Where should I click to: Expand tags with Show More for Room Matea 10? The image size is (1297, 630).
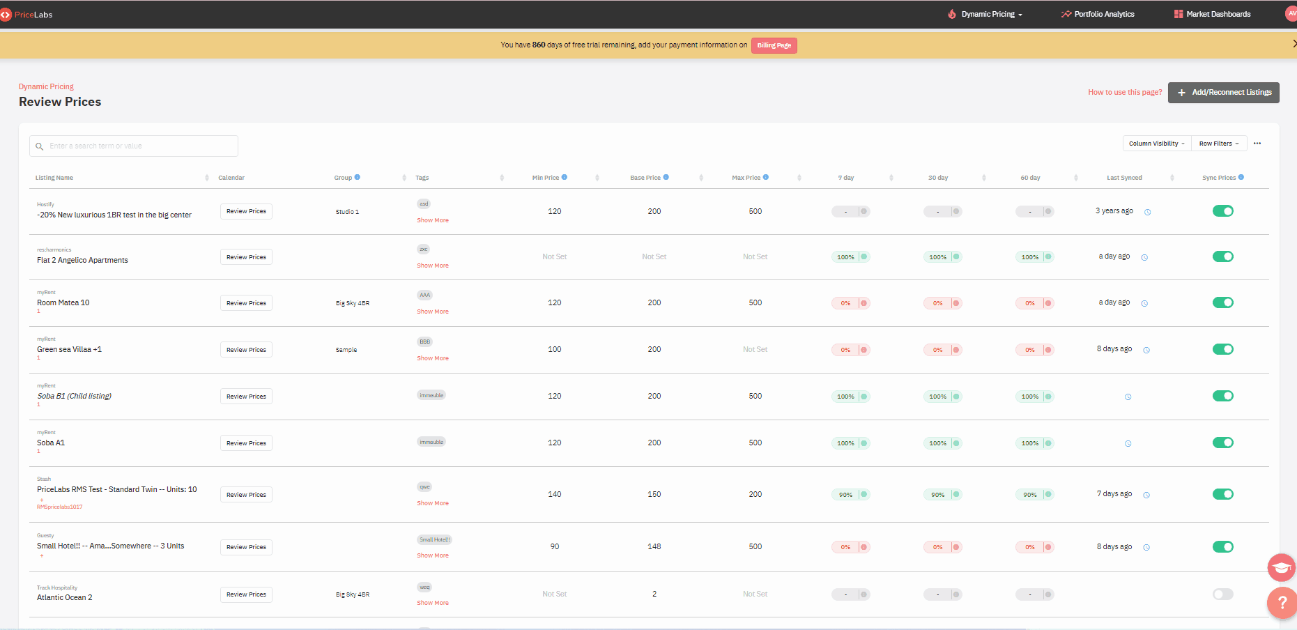(x=433, y=312)
